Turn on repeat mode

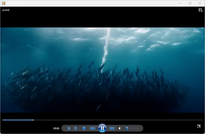coord(75,128)
